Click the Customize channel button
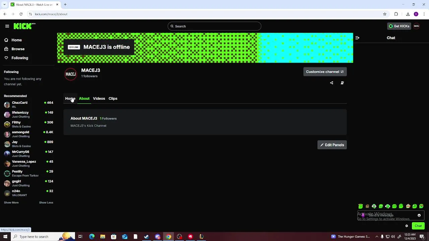Image resolution: width=429 pixels, height=241 pixels. [x=325, y=72]
